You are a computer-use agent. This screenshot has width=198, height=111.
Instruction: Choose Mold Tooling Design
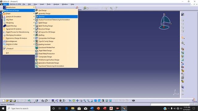pyautogui.click(x=56, y=26)
